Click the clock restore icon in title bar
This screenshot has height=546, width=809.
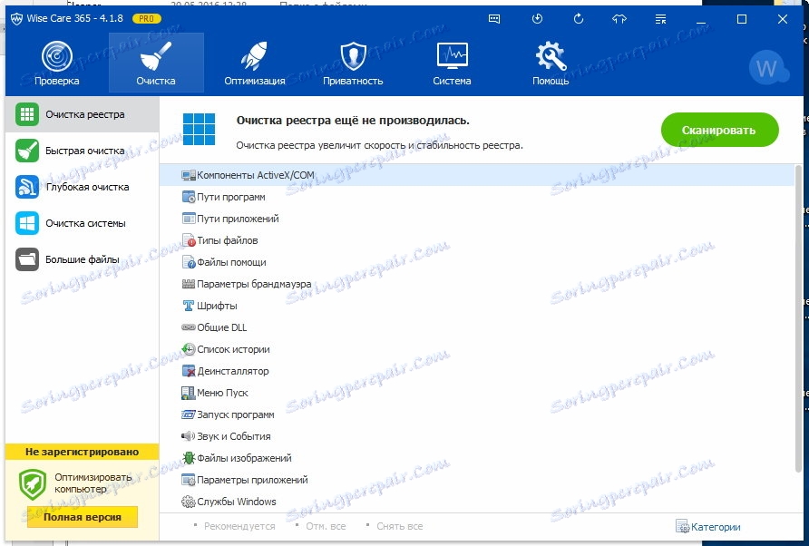[537, 19]
